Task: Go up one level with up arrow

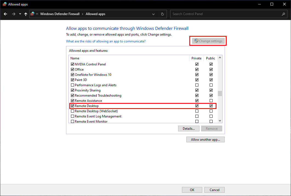Action: click(25, 14)
